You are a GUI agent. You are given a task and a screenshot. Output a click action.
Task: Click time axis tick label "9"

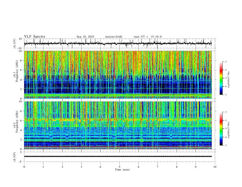pyautogui.click(x=196, y=167)
